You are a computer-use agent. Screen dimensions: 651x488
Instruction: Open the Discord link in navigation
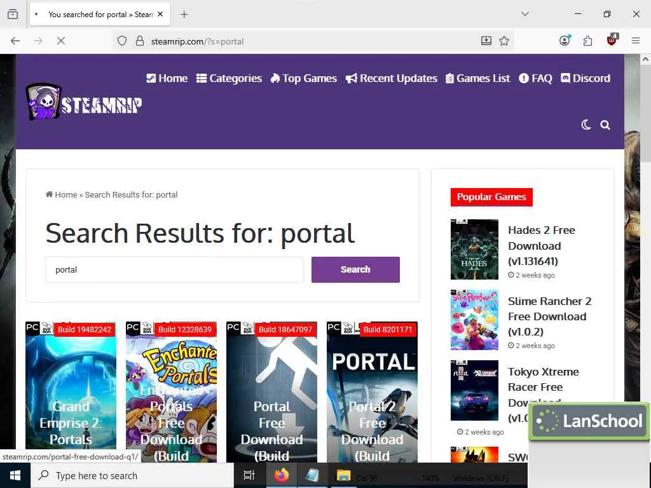(x=586, y=78)
